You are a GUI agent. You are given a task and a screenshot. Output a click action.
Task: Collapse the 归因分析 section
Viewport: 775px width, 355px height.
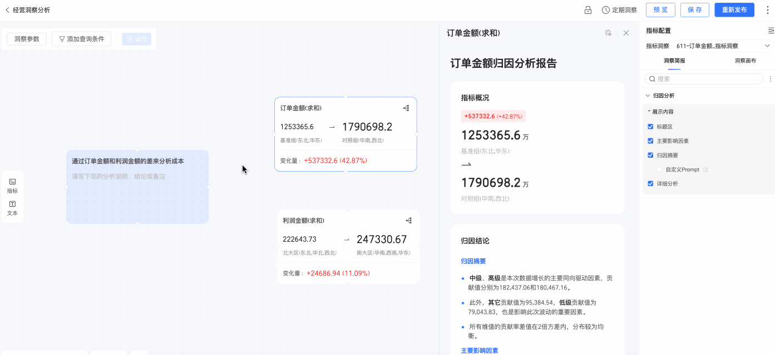pos(648,96)
